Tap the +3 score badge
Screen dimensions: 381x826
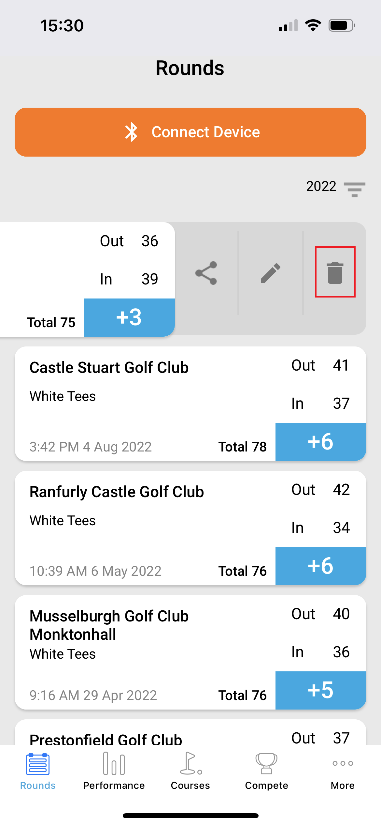click(129, 317)
